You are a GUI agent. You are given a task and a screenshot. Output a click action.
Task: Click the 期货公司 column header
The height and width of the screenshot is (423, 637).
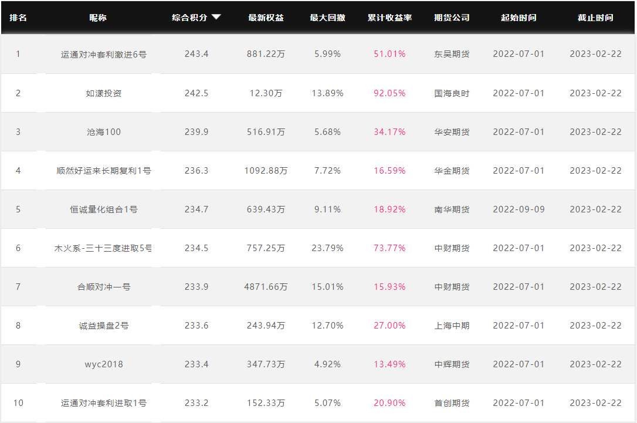pyautogui.click(x=452, y=18)
